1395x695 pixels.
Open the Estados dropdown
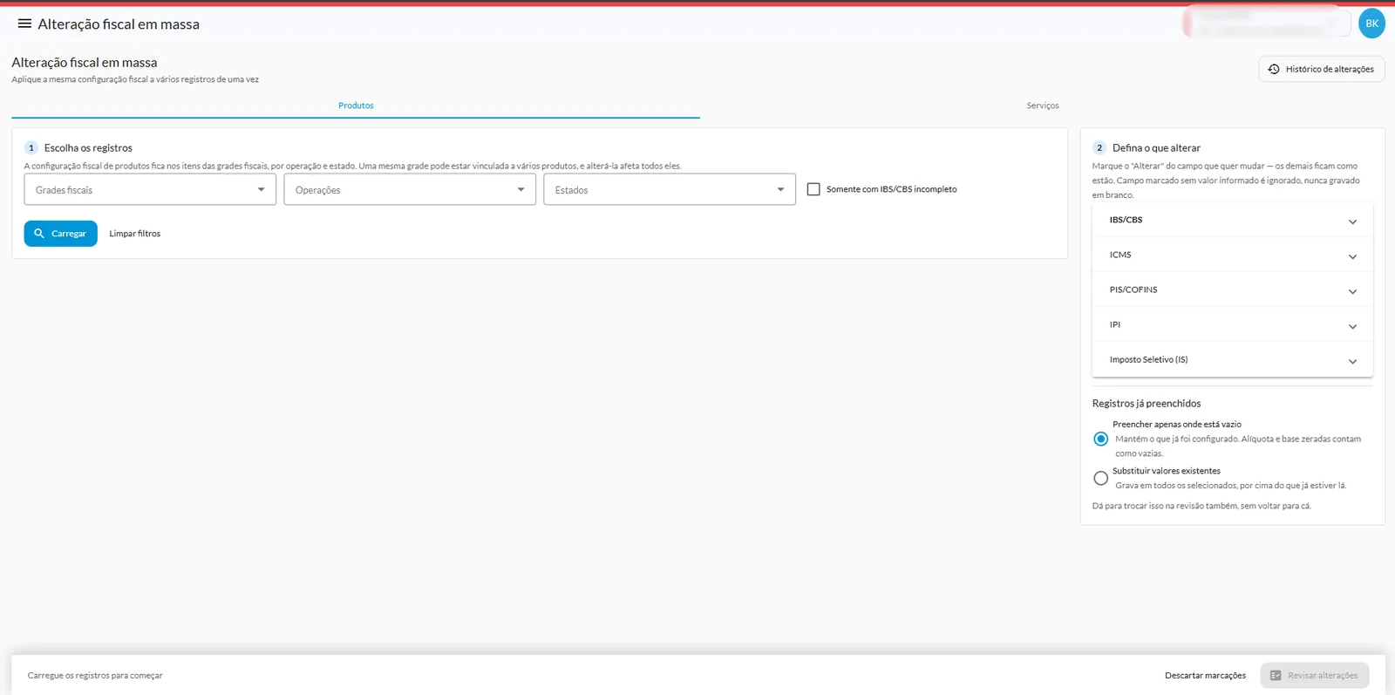670,189
